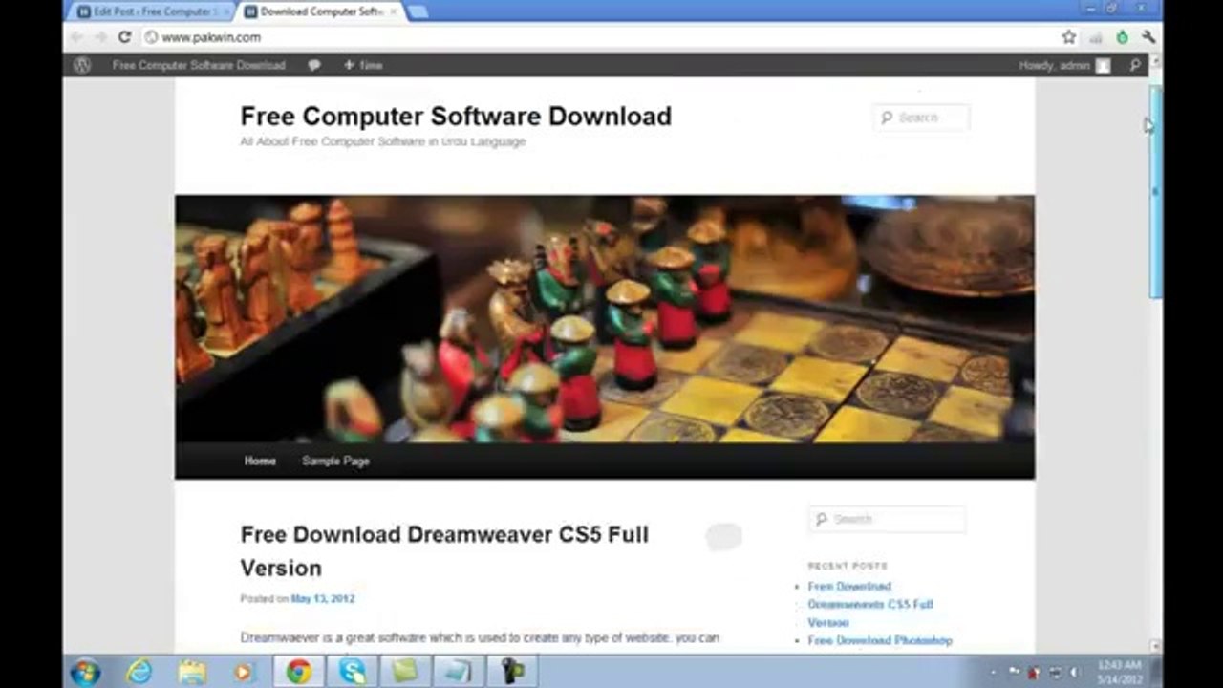Adjust the volume from the system tray speaker
Image resolution: width=1223 pixels, height=688 pixels.
[x=1075, y=672]
